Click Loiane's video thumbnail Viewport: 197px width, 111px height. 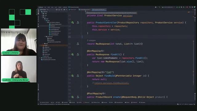click(19, 42)
